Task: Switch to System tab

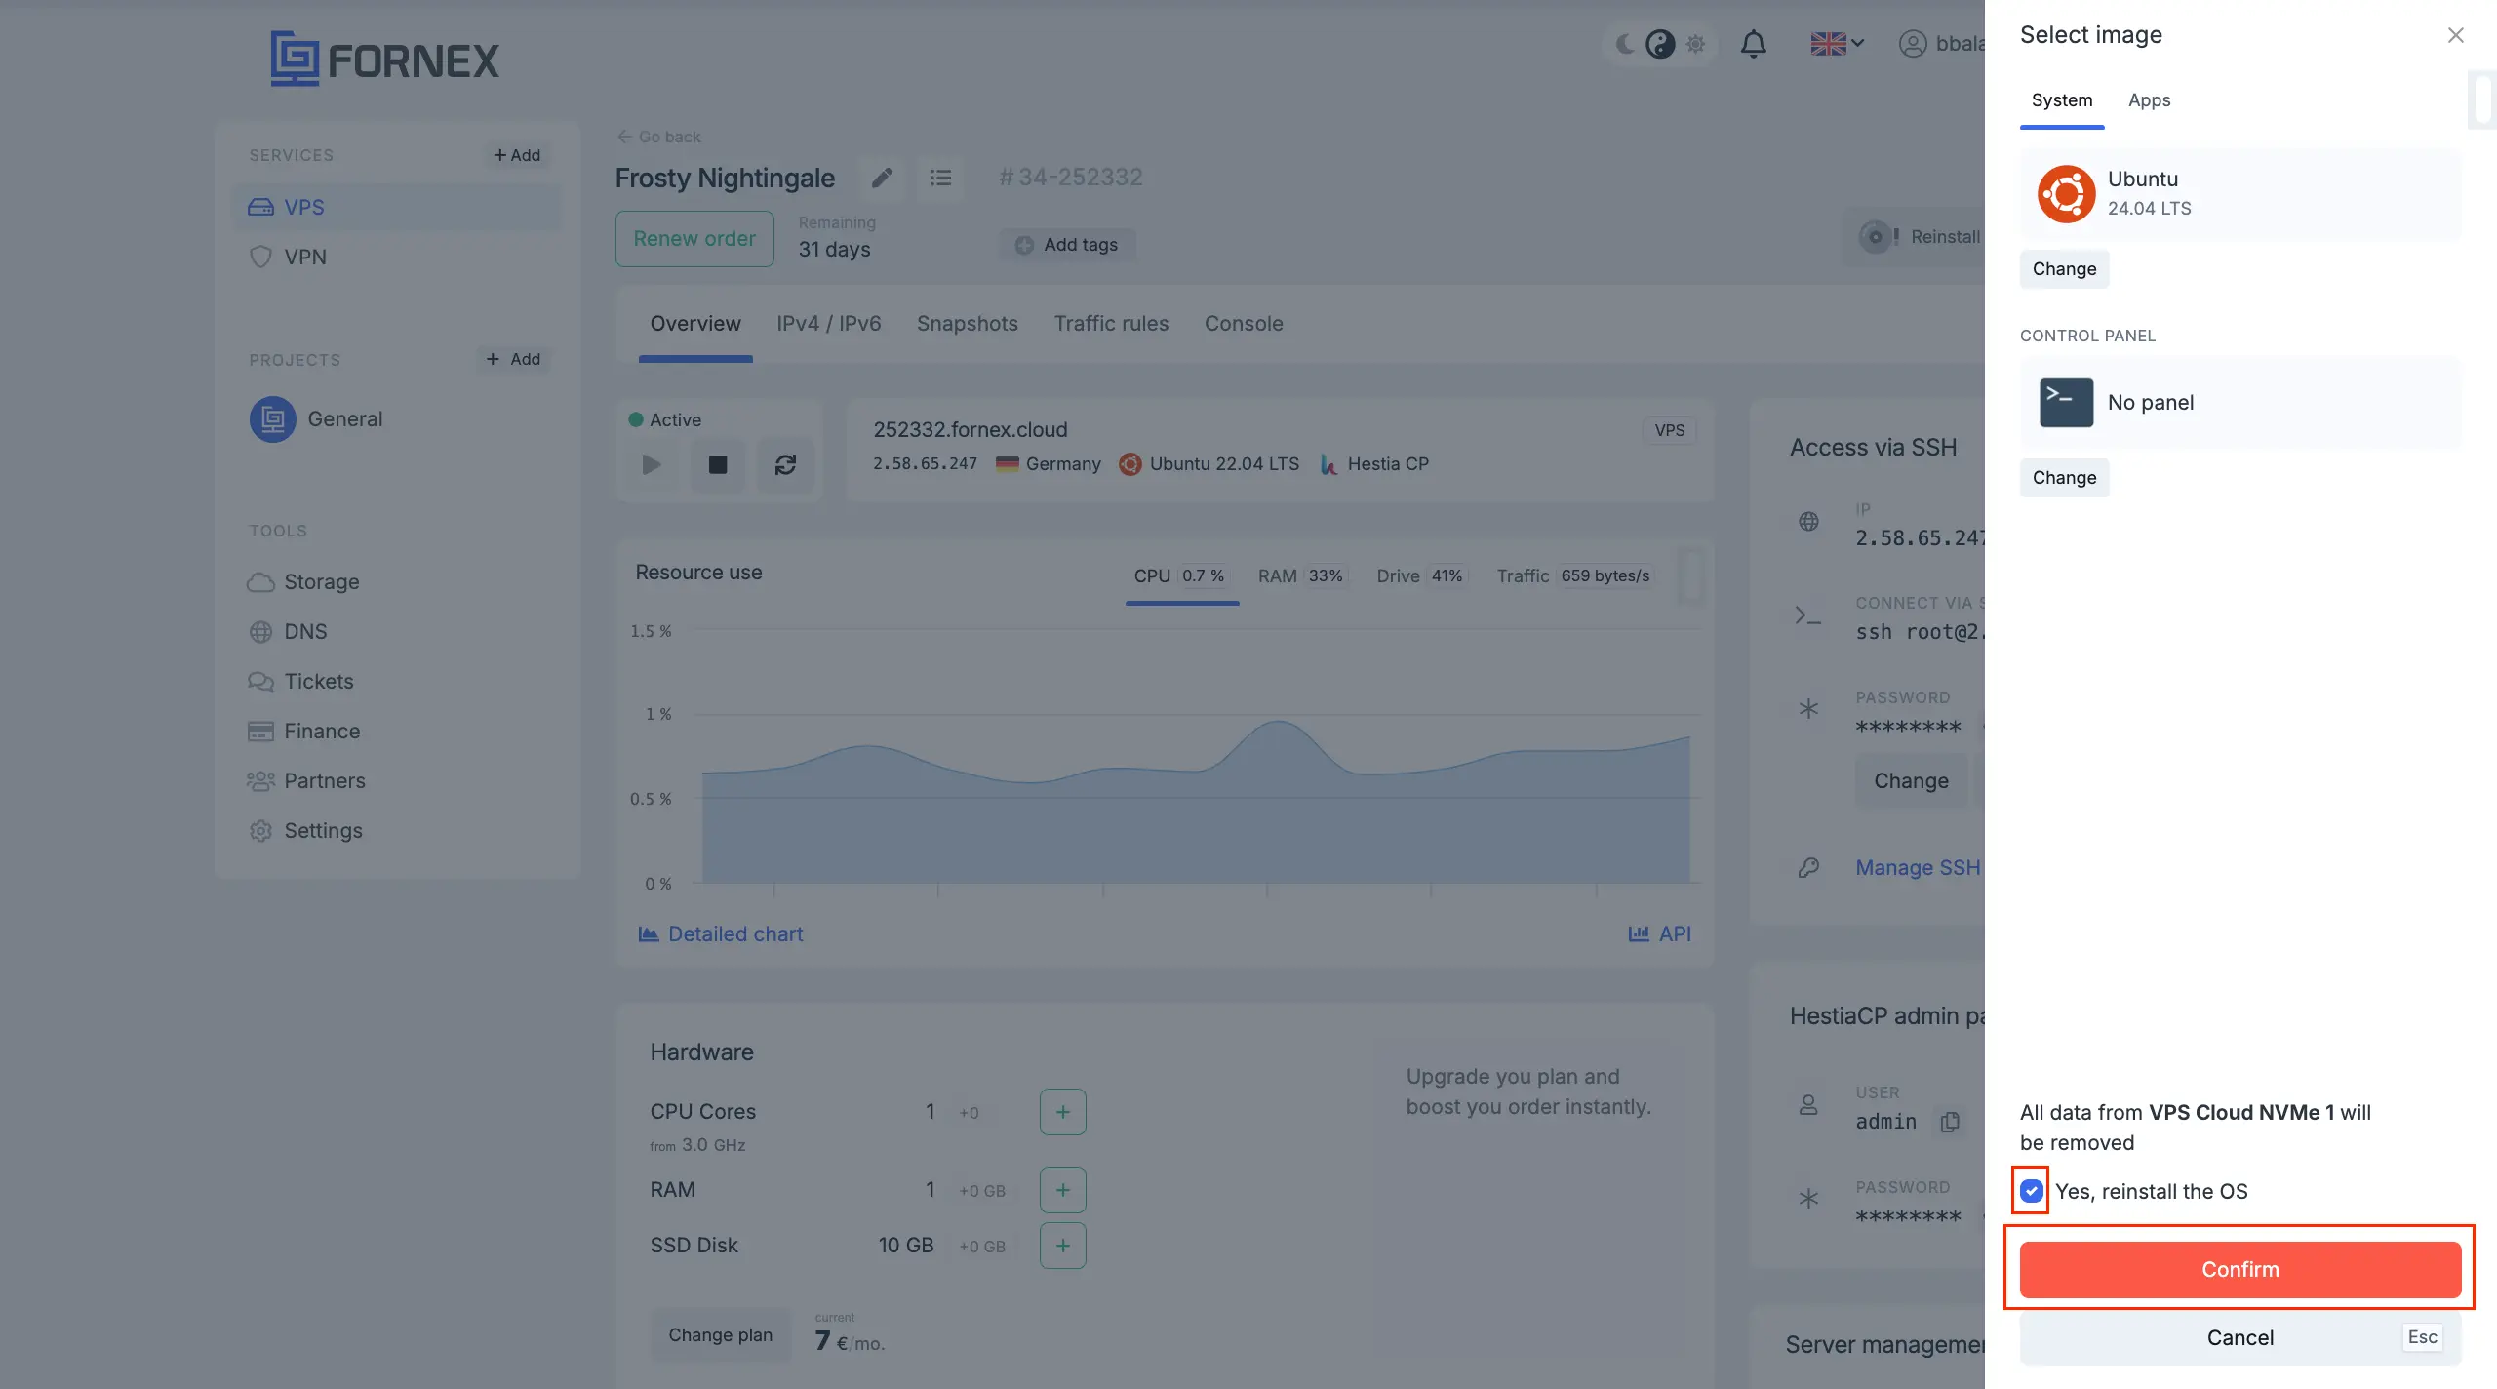Action: pos(2062,100)
